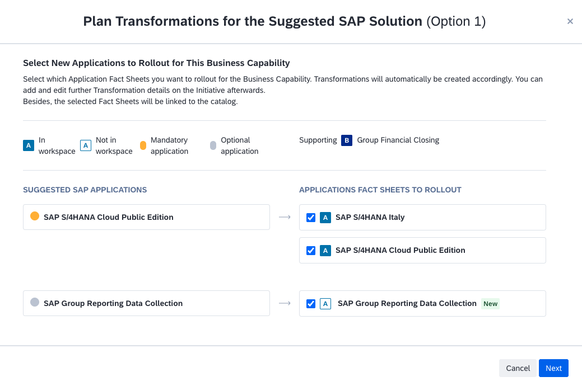Viewport: 582px width, 386px height.
Task: Click the A icon on S/4HANA Cloud fact sheet
Action: click(325, 251)
